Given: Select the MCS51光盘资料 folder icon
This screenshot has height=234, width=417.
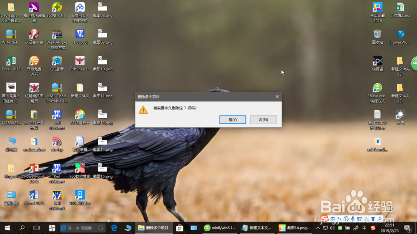Looking at the screenshot, I should pos(34,119).
